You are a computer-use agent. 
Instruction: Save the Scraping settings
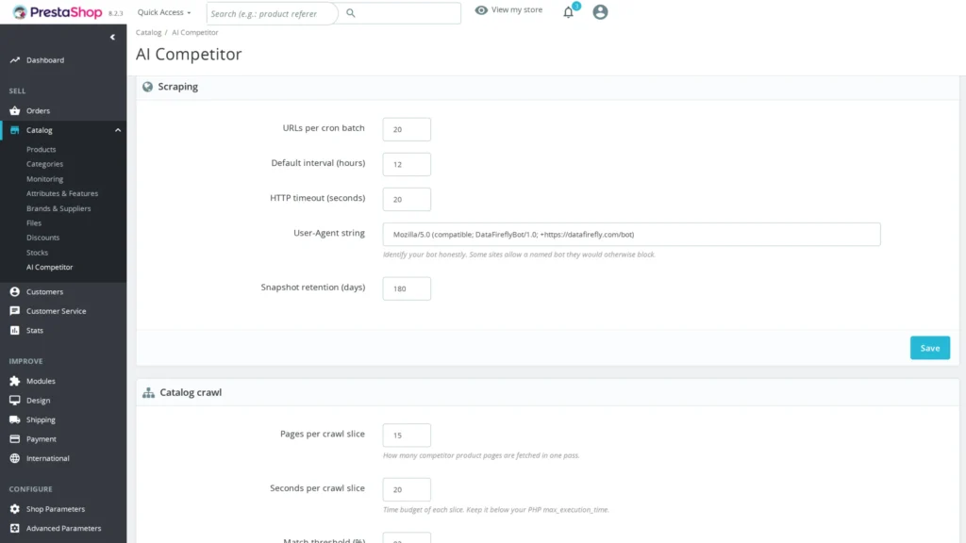(x=929, y=348)
